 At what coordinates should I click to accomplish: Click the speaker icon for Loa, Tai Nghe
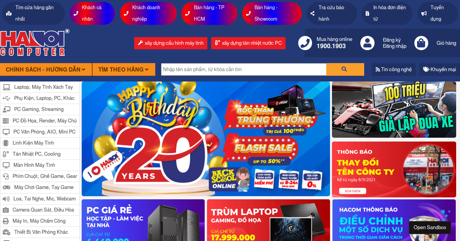[6, 199]
